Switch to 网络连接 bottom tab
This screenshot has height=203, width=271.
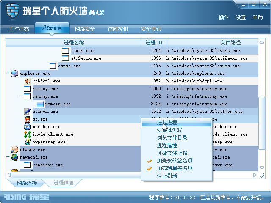[27, 183]
